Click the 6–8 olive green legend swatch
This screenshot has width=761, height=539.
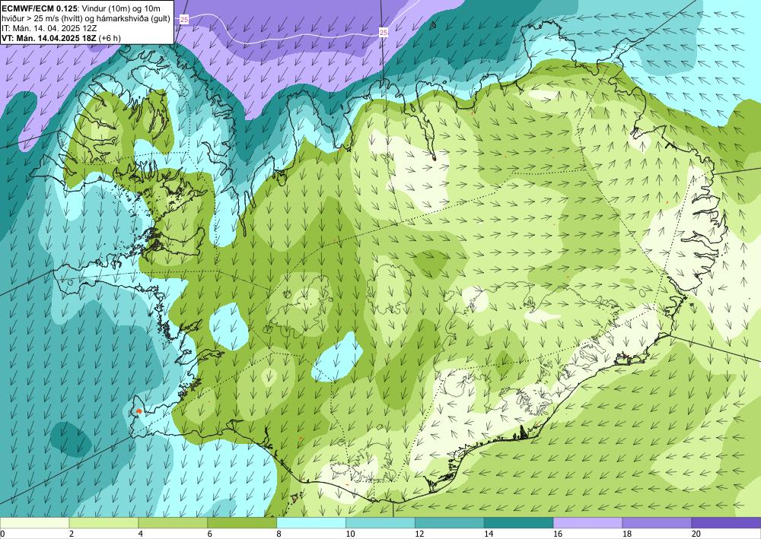tap(242, 523)
